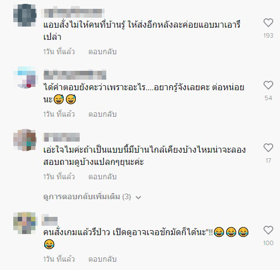Reply to the first comment via ตอบกลับ

102,51
